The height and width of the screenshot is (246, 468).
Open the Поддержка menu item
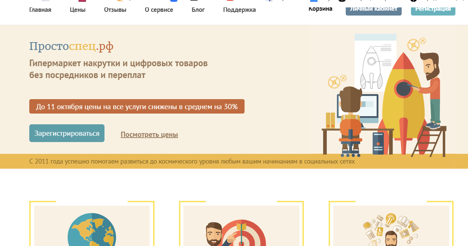pos(239,10)
